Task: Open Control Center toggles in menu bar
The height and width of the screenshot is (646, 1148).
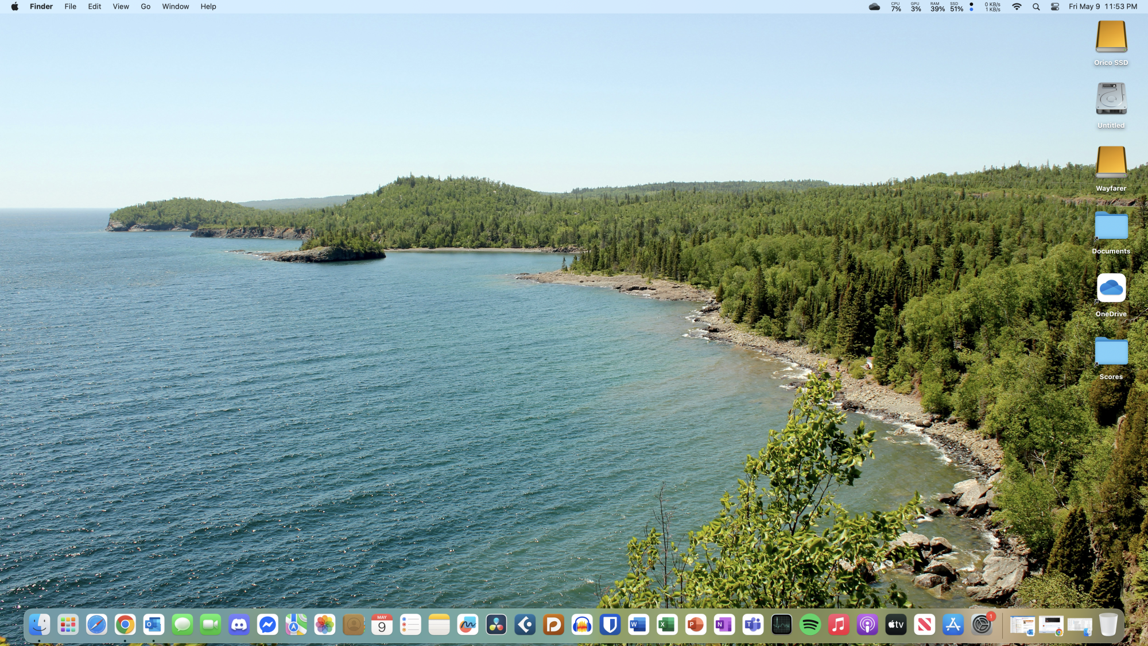Action: point(1055,7)
